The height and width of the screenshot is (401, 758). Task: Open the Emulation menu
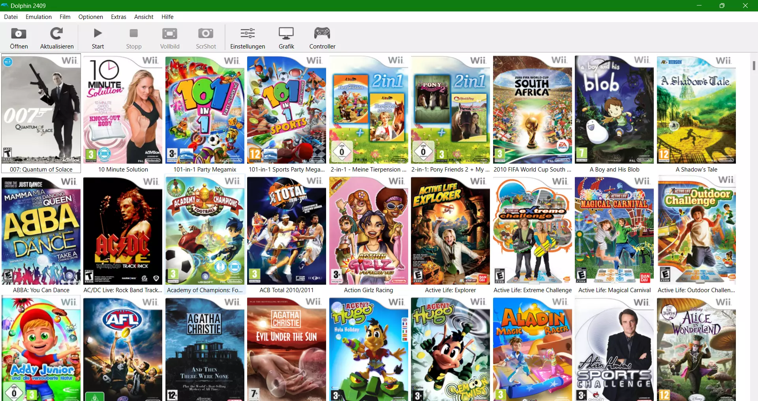[39, 17]
